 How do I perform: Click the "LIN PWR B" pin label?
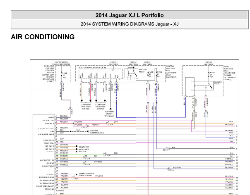pos(50,124)
